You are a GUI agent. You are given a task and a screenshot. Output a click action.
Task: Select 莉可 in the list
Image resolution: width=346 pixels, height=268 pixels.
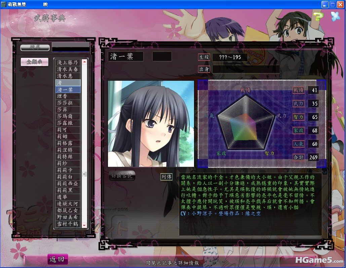click(68, 130)
